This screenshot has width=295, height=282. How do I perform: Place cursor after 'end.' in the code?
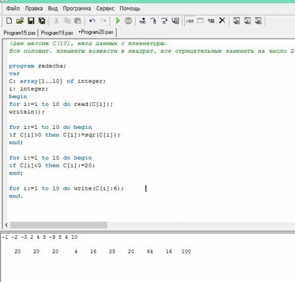pyautogui.click(x=23, y=196)
